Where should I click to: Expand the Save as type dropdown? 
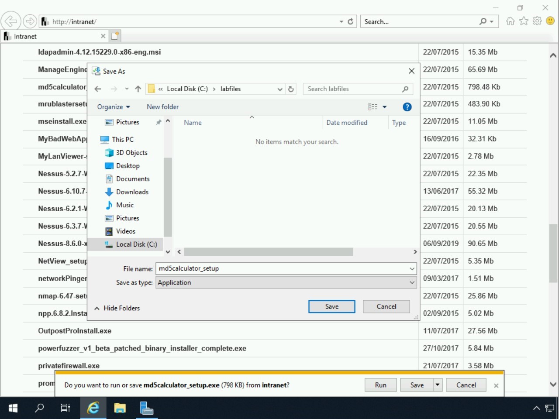(x=411, y=283)
